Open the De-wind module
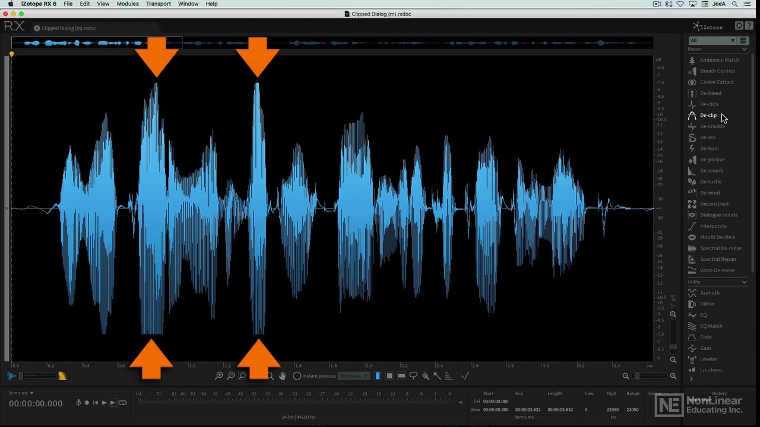The height and width of the screenshot is (427, 760). 704,193
